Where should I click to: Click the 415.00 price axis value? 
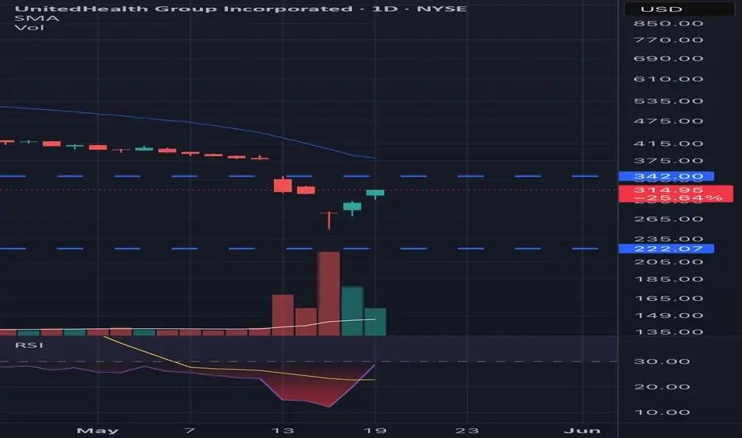click(x=668, y=144)
